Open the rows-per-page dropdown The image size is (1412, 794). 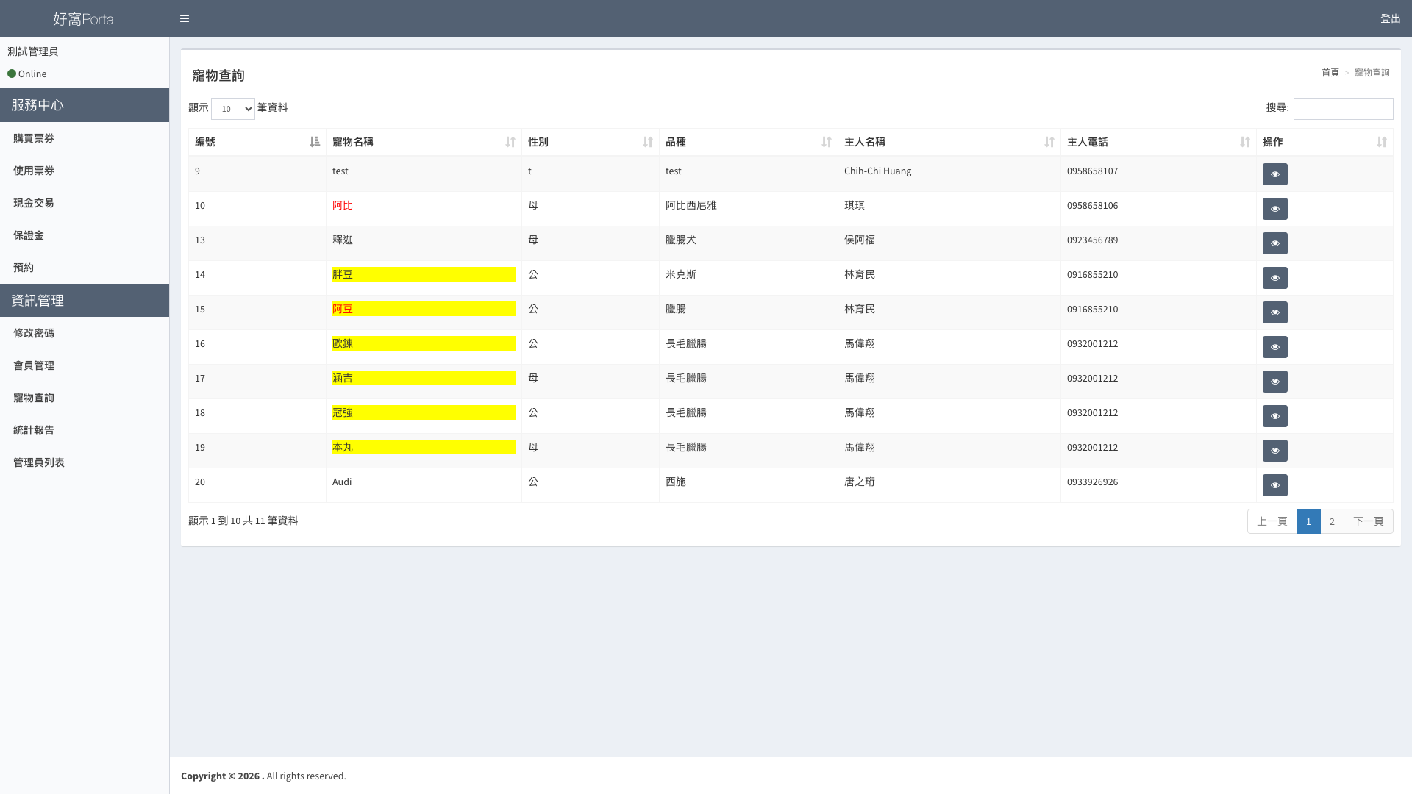232,109
